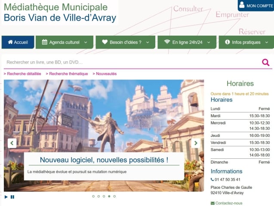Open the Besoin d'idées ? menu label
This screenshot has width=274, height=206.
126,42
